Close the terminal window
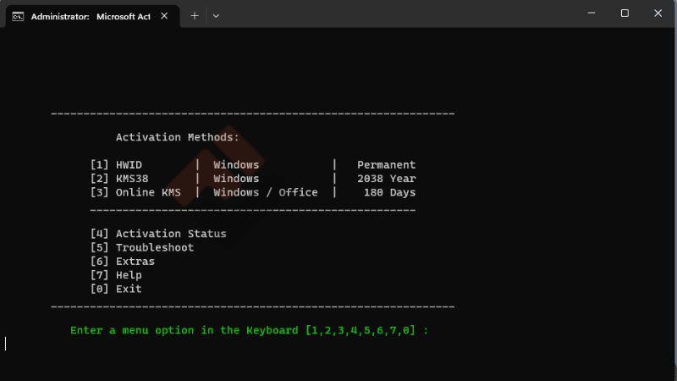 pyautogui.click(x=658, y=14)
